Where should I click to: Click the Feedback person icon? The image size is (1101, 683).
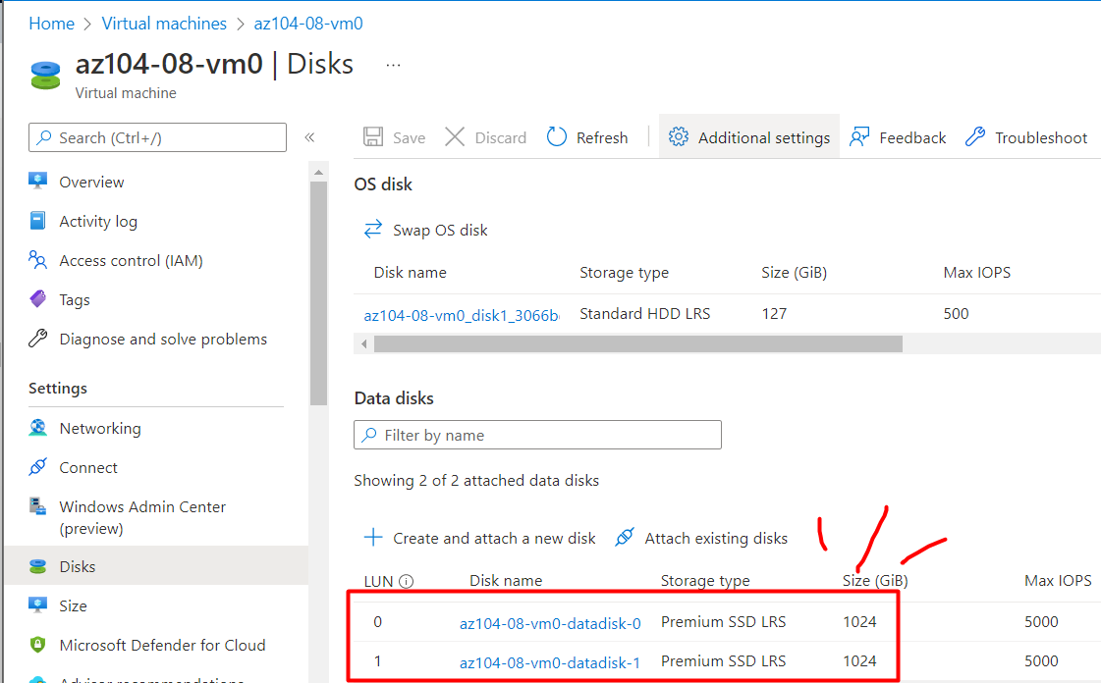coord(859,136)
